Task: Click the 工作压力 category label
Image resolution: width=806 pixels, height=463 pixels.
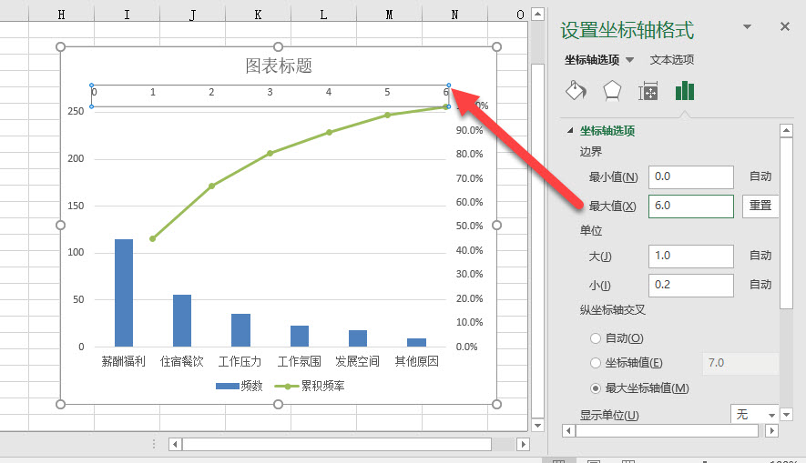Action: [240, 361]
